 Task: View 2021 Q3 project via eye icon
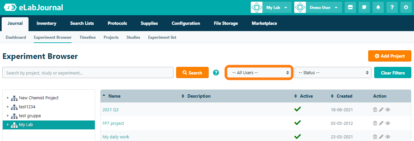(387, 110)
